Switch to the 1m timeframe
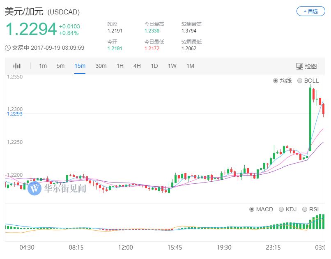The height and width of the screenshot is (259, 331). (x=43, y=66)
